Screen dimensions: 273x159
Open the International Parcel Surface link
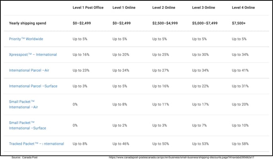(33, 86)
